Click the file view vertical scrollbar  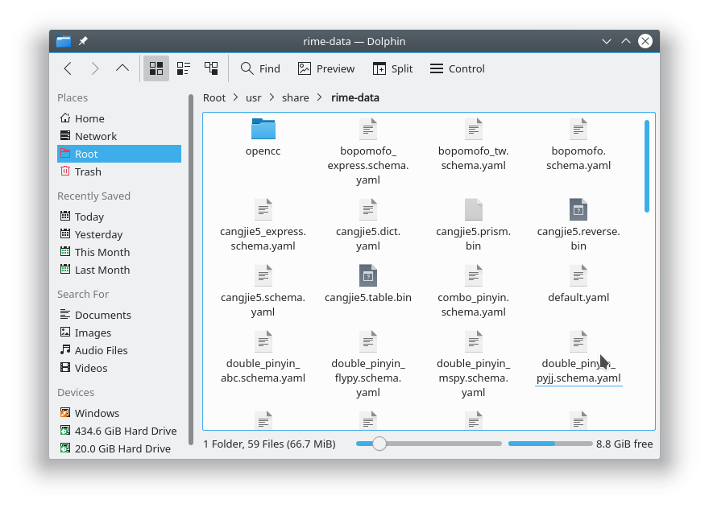pyautogui.click(x=647, y=166)
